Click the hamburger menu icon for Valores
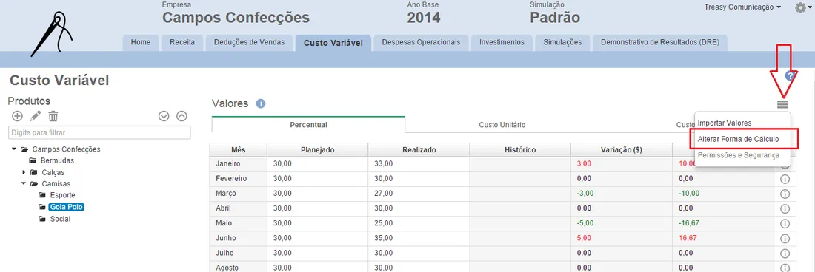This screenshot has height=272, width=815. click(783, 104)
